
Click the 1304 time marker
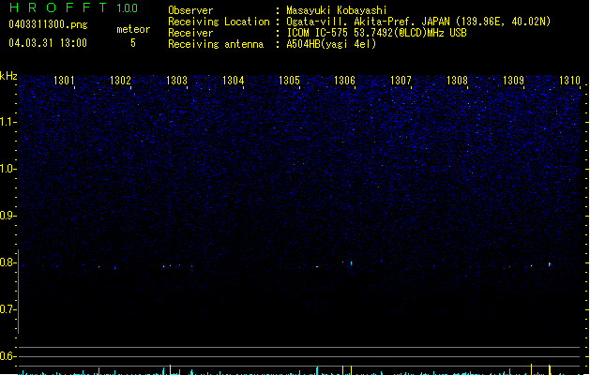coord(233,81)
